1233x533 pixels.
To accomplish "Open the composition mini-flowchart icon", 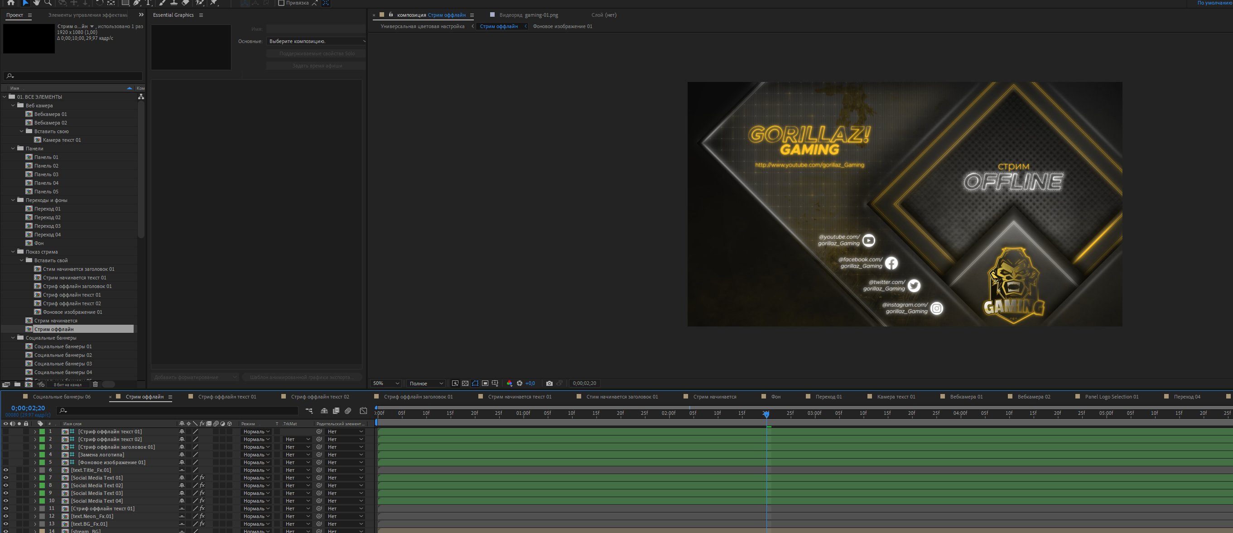I will [309, 411].
